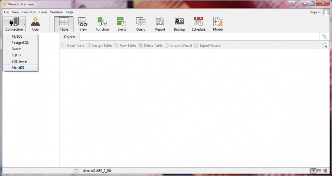Open the Query icon
332x176 pixels.
pyautogui.click(x=141, y=24)
